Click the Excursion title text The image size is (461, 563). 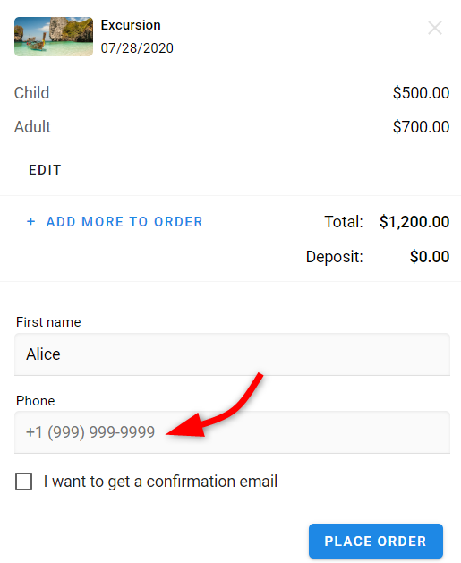[x=131, y=25]
